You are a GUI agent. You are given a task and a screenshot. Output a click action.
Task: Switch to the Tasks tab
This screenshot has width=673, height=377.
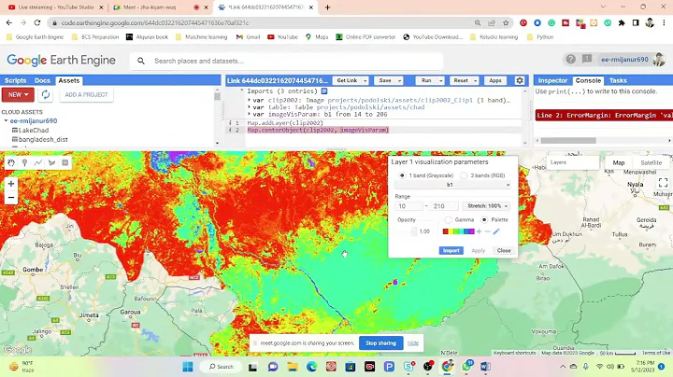tap(618, 80)
